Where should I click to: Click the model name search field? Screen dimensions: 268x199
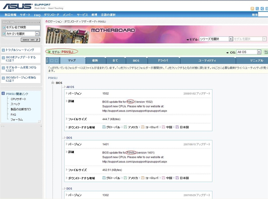click(23, 28)
